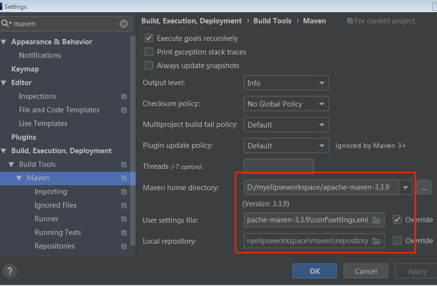Uncheck Override for user settings file
Viewport: 437px width, 286px height.
click(397, 219)
